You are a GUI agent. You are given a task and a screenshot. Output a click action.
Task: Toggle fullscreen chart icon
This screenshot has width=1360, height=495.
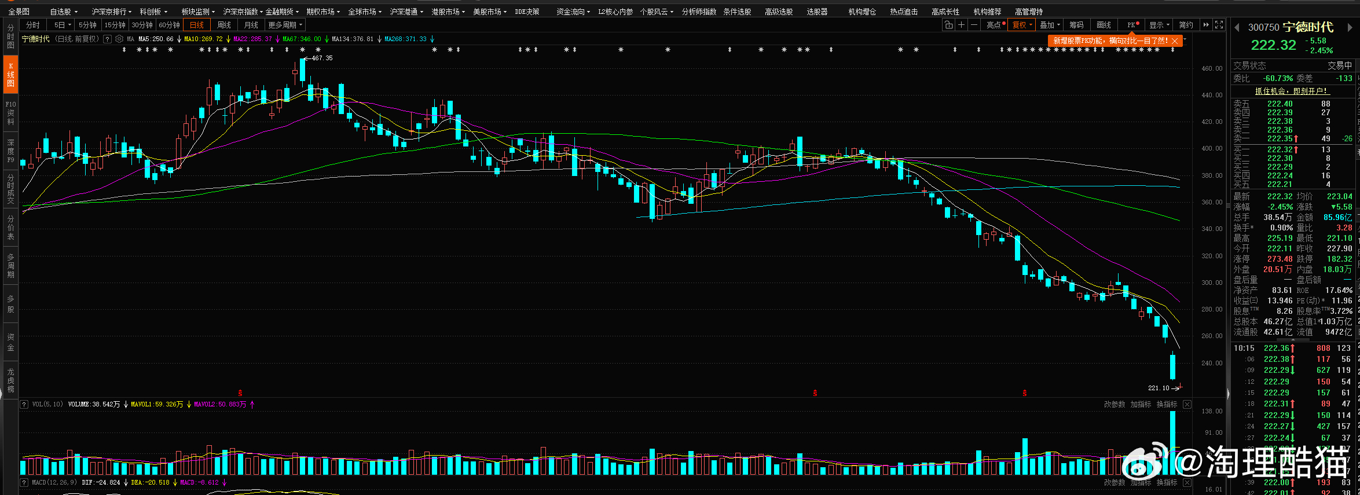click(x=1219, y=25)
